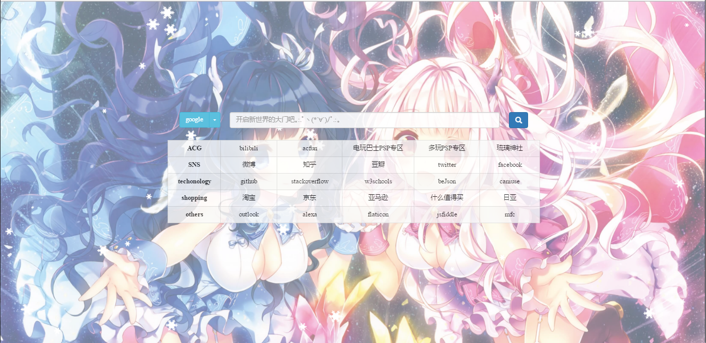706x343 pixels.
Task: Visit 电玩巴士PSP专区 link
Action: tap(378, 148)
